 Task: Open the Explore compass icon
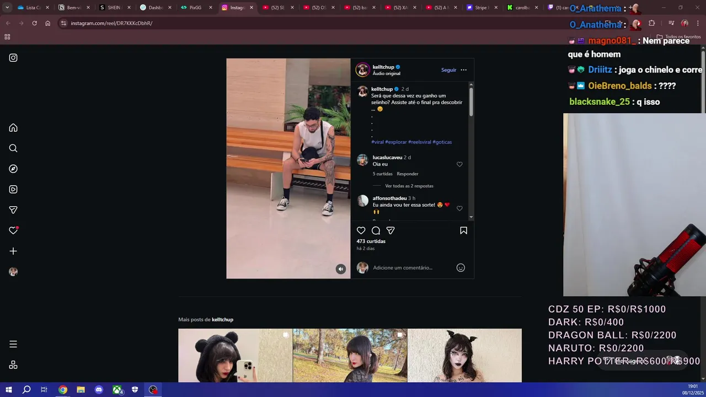pos(13,169)
